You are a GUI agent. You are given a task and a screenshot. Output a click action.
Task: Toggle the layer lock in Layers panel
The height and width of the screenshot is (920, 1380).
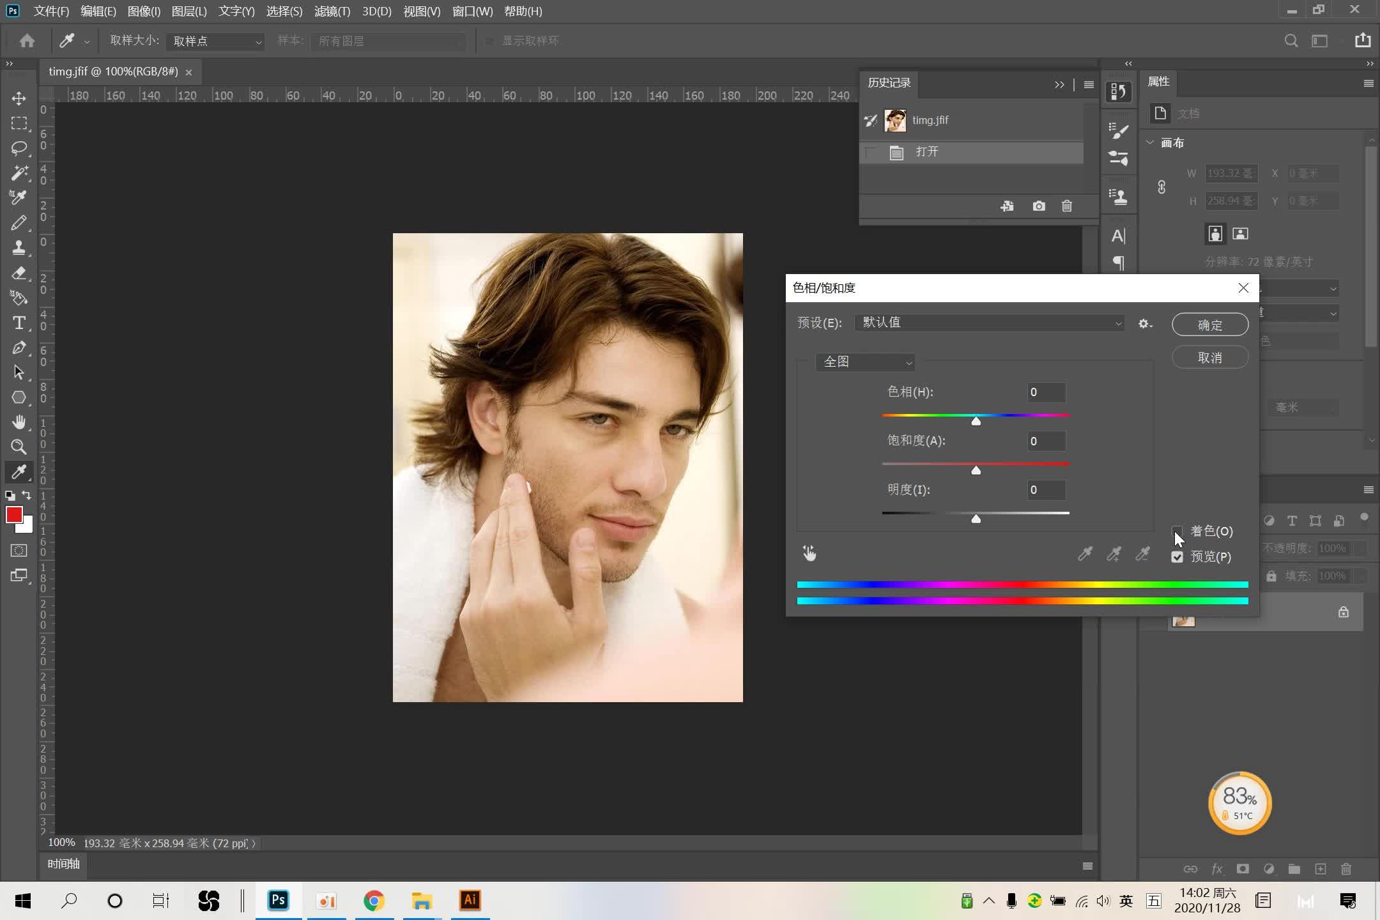1343,611
